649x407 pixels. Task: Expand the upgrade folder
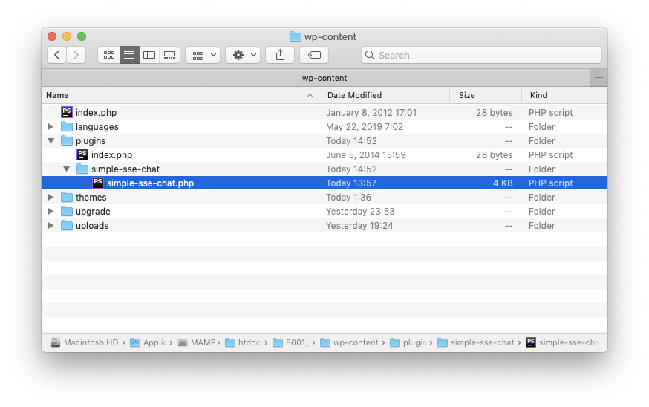point(51,211)
